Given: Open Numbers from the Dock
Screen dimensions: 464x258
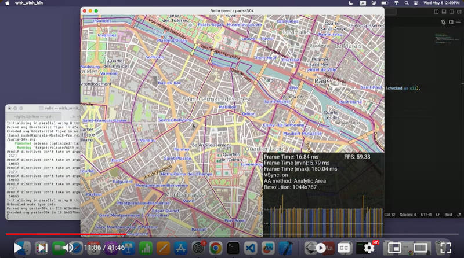Looking at the screenshot, I should point(146,248).
